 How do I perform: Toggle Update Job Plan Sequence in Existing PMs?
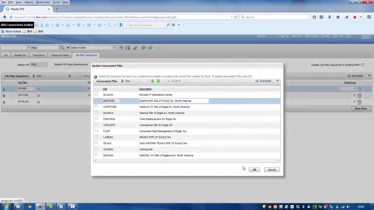pos(363,65)
